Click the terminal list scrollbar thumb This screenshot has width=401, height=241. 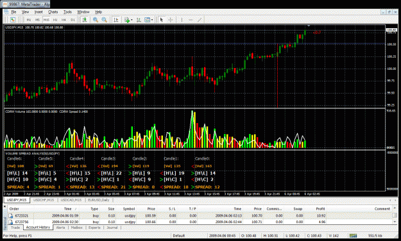click(395, 216)
